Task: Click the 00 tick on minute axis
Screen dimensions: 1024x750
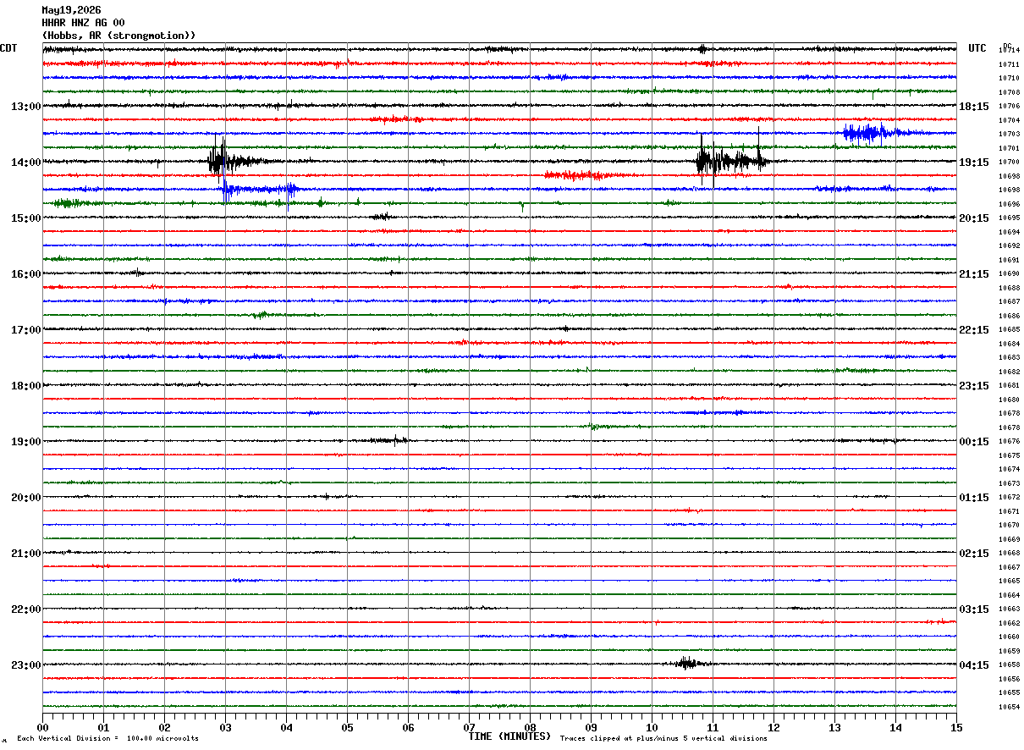Action: click(42, 728)
